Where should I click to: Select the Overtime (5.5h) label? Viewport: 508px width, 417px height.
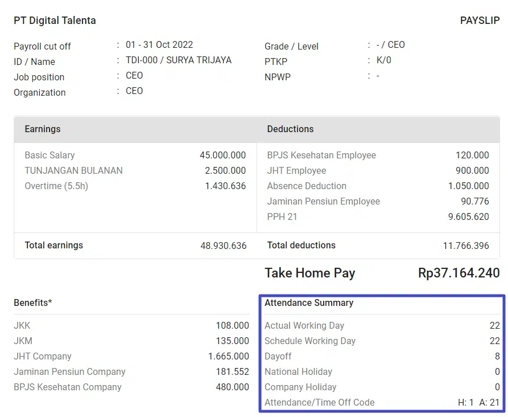(x=56, y=186)
